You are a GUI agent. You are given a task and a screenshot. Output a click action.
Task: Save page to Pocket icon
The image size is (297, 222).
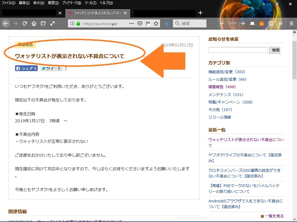coord(140,23)
